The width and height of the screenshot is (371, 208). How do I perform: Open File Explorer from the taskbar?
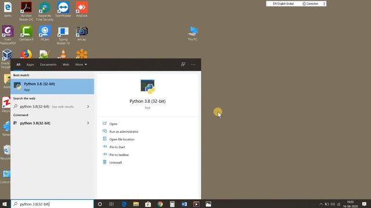[x=136, y=204]
